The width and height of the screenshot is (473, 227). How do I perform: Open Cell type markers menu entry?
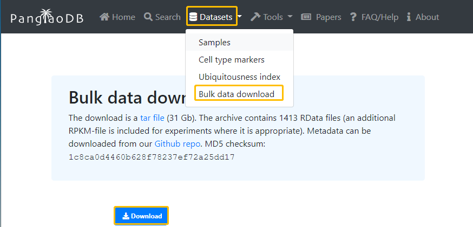[231, 59]
